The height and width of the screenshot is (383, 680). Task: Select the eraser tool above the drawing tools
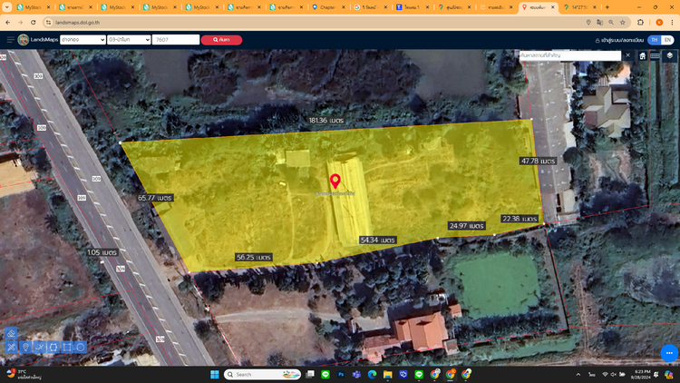11,333
